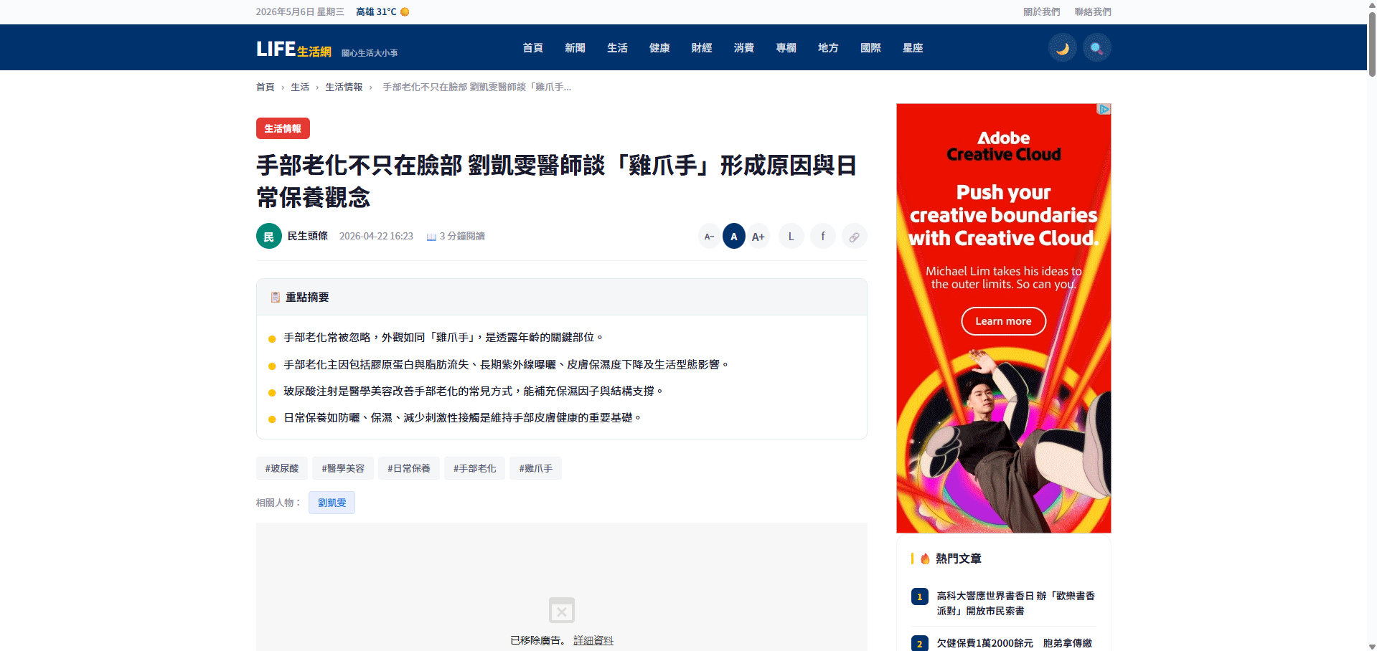
Task: Click the 民生頭條 author name
Action: click(x=308, y=236)
